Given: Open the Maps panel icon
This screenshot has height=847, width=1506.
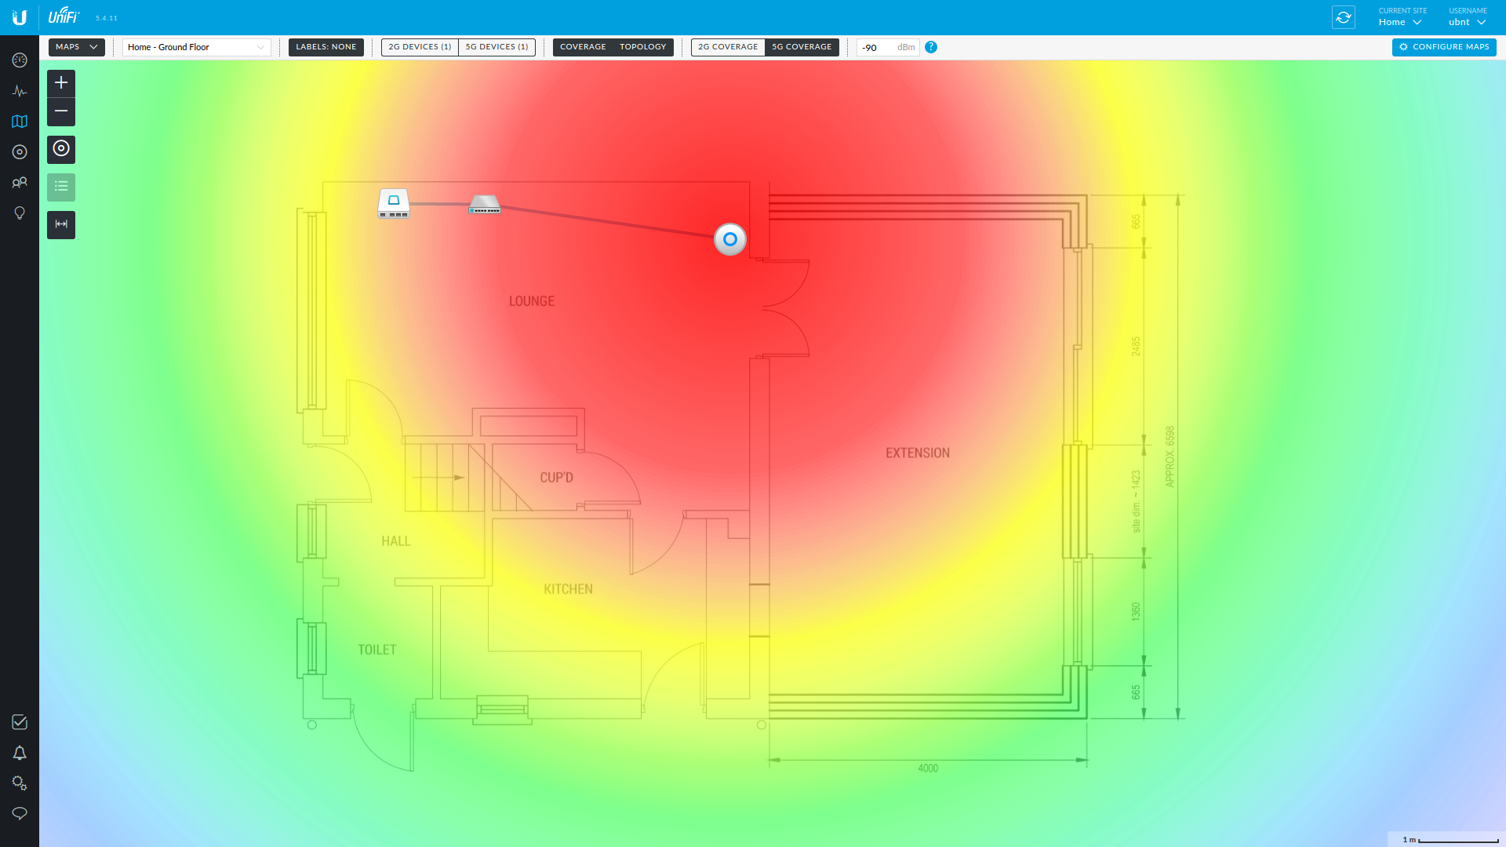Looking at the screenshot, I should [x=19, y=121].
